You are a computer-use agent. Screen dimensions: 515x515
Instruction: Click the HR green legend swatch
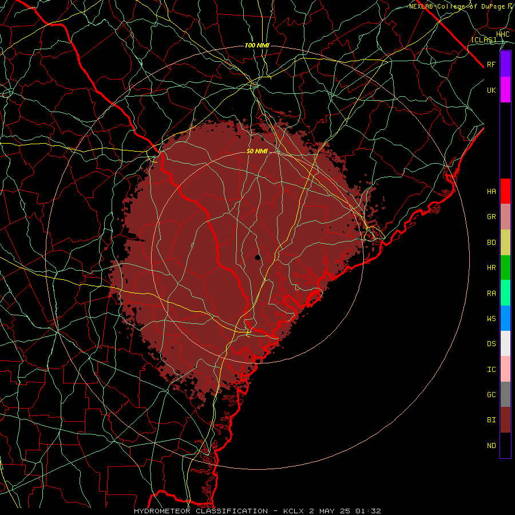pyautogui.click(x=505, y=267)
